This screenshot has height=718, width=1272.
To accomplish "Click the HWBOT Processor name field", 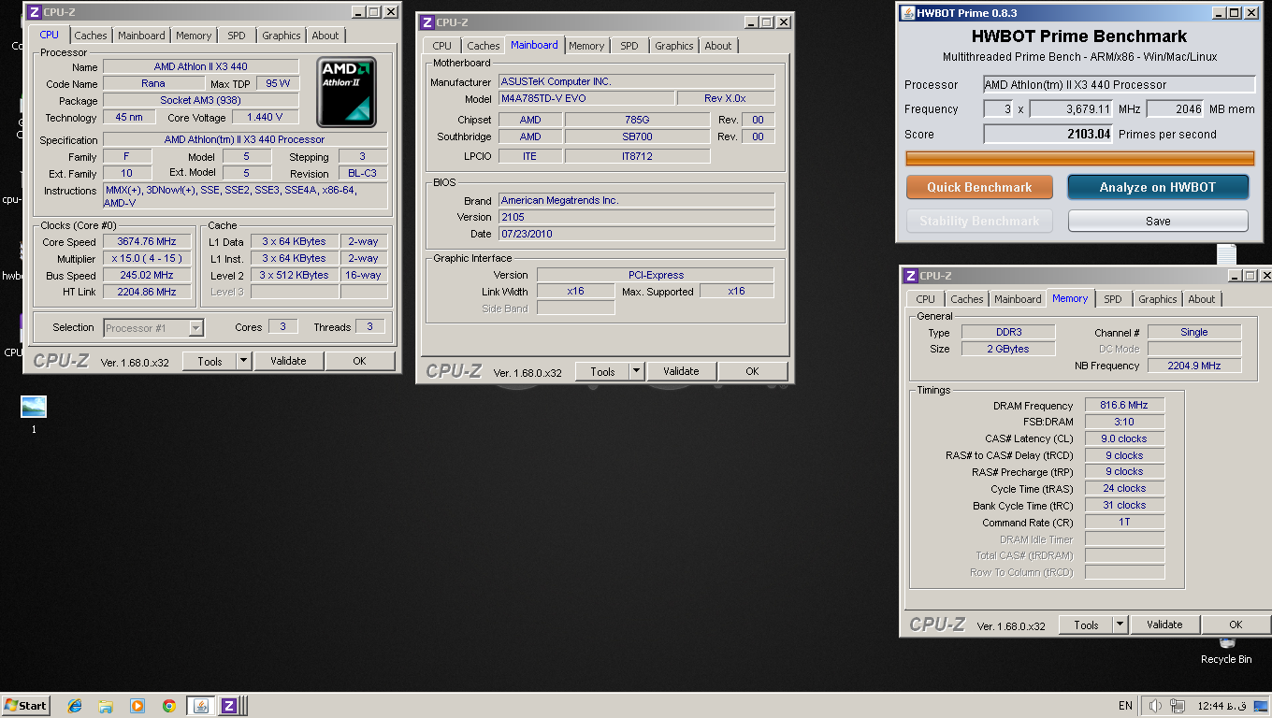I will click(1119, 84).
